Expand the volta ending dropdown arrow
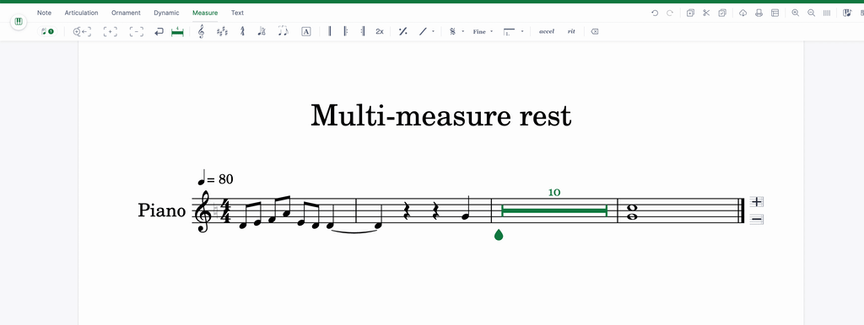The image size is (864, 325). click(x=521, y=32)
